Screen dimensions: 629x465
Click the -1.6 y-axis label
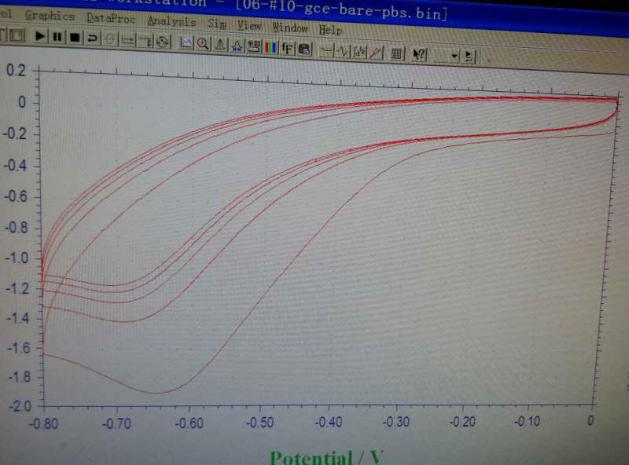click(x=19, y=348)
